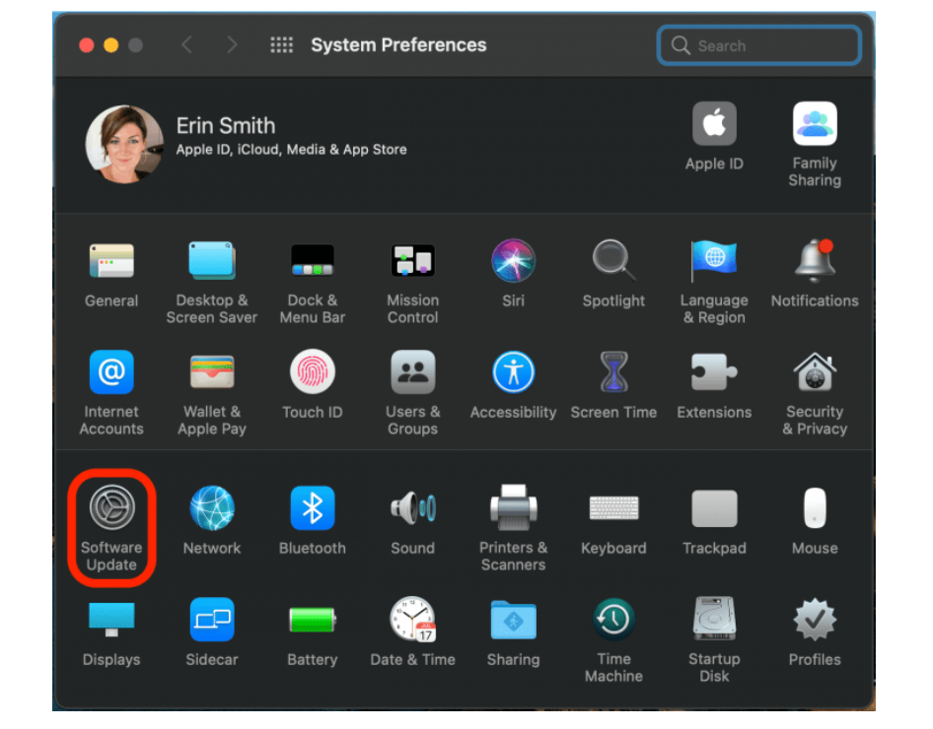Click Erin Smith's profile photo
933x729 pixels.
(123, 144)
